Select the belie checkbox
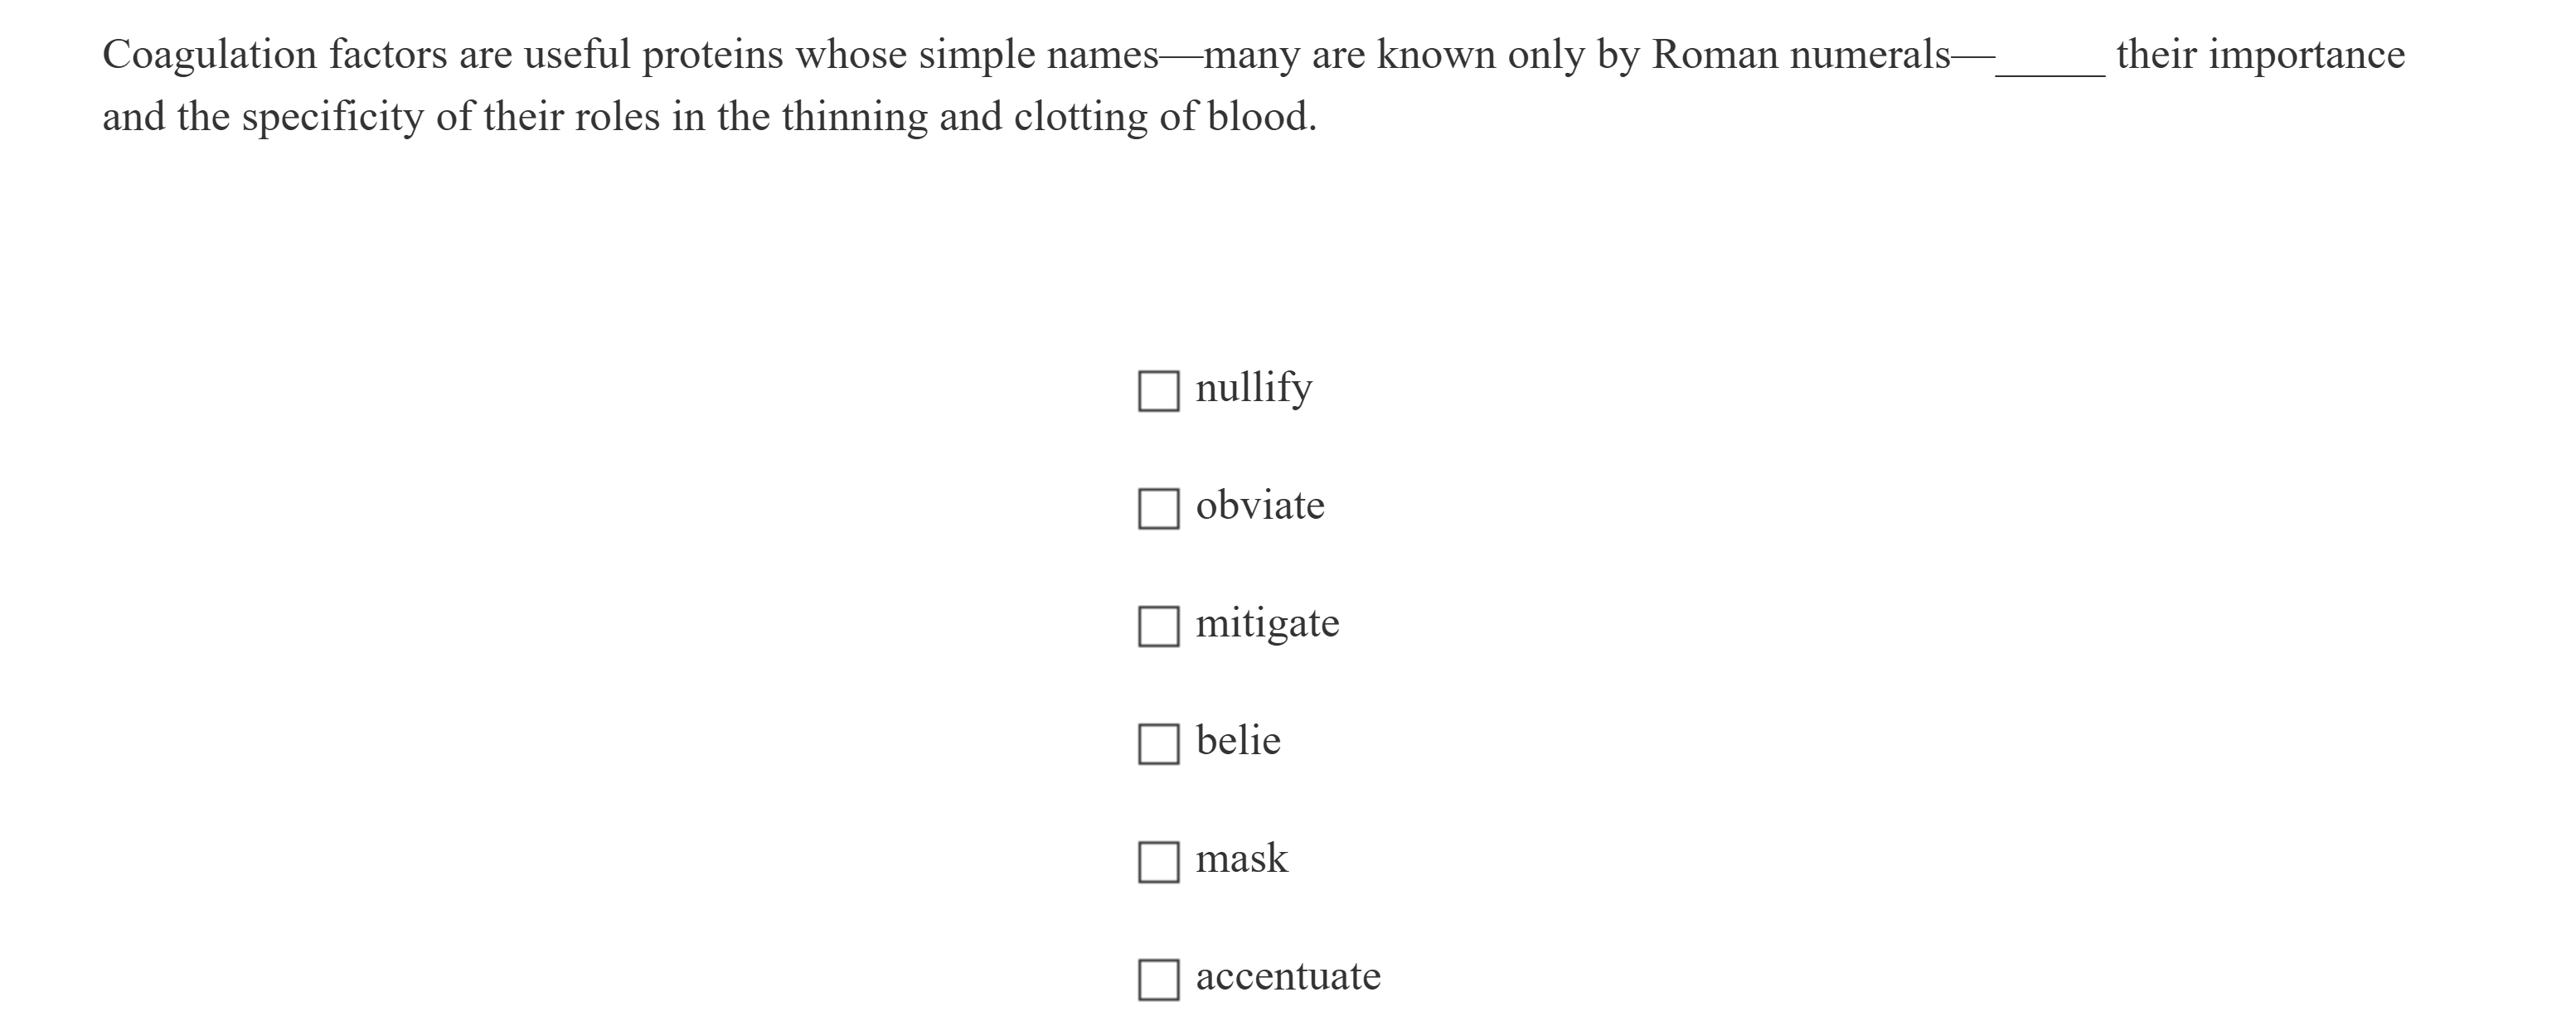 pos(1158,744)
